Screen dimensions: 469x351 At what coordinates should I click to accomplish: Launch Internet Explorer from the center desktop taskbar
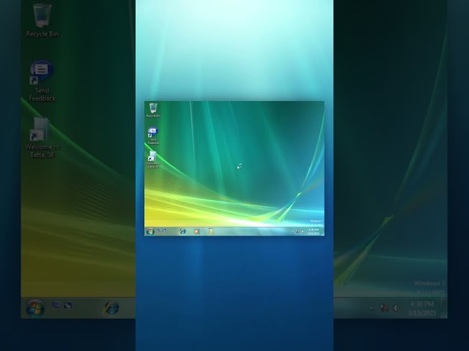tap(182, 231)
